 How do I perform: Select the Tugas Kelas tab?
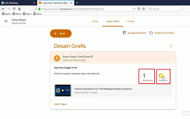pyautogui.click(x=113, y=21)
